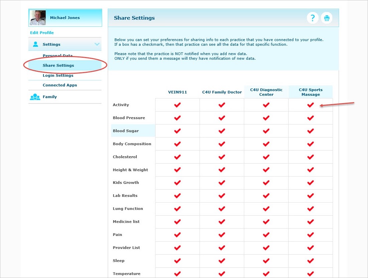Open the Family section label
The height and width of the screenshot is (278, 368).
tap(50, 97)
